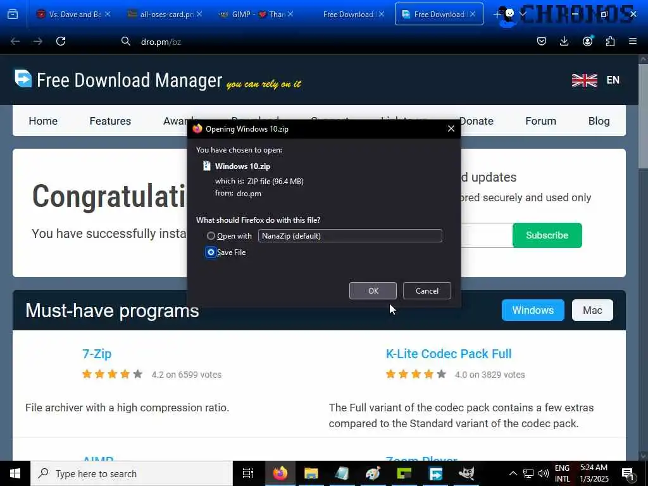Click the 4.2 on 6599 votes text
648x486 pixels.
tap(187, 375)
